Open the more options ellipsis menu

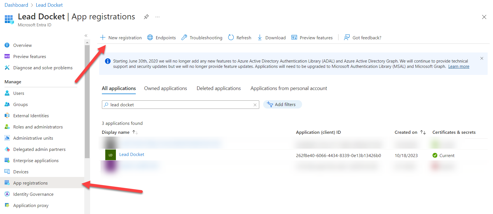[158, 17]
